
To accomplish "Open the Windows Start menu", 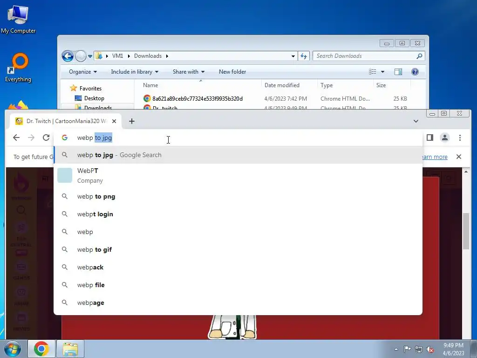I will (12, 349).
